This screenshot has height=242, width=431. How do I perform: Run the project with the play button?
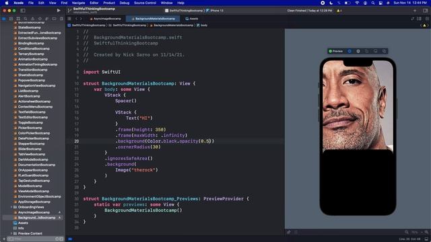click(59, 11)
